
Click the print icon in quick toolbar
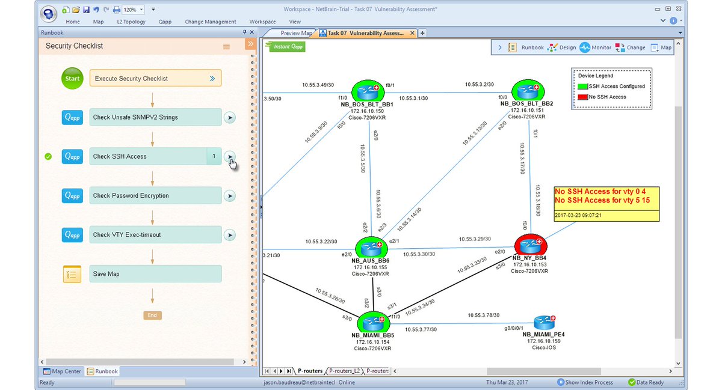[x=116, y=10]
